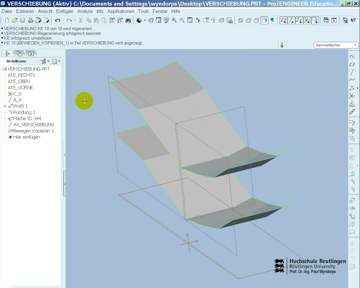The image size is (360, 288).
Task: Select Rundung 1 feature in tree
Action: coord(24,112)
